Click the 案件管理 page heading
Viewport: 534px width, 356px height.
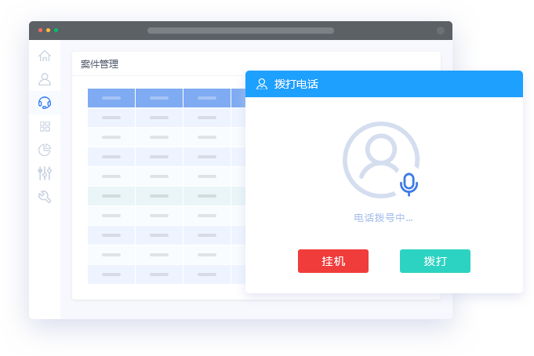(x=100, y=64)
